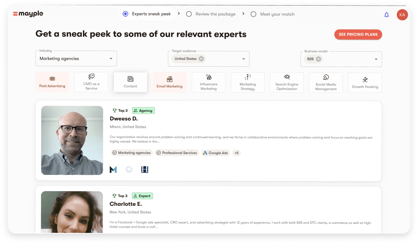Open the Industry dropdown
This screenshot has height=244, width=418.
[x=76, y=58]
